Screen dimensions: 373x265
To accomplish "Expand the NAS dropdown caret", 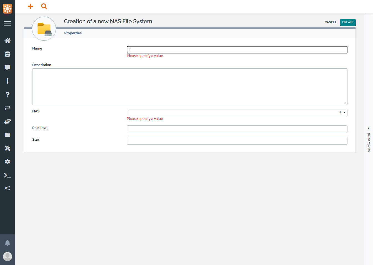I will click(344, 112).
